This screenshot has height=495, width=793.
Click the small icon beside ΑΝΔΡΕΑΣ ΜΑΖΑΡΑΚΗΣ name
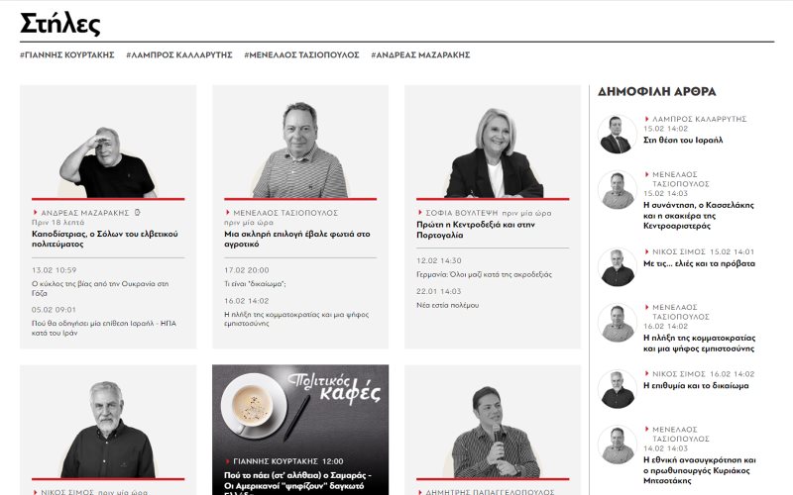coord(137,213)
